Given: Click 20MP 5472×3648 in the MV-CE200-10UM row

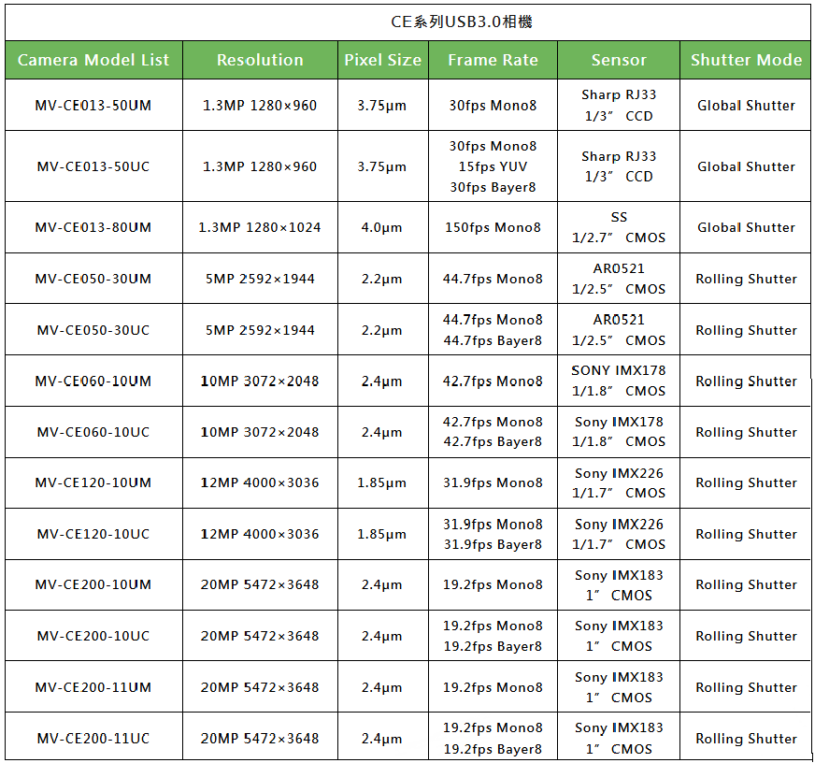Looking at the screenshot, I should (260, 584).
